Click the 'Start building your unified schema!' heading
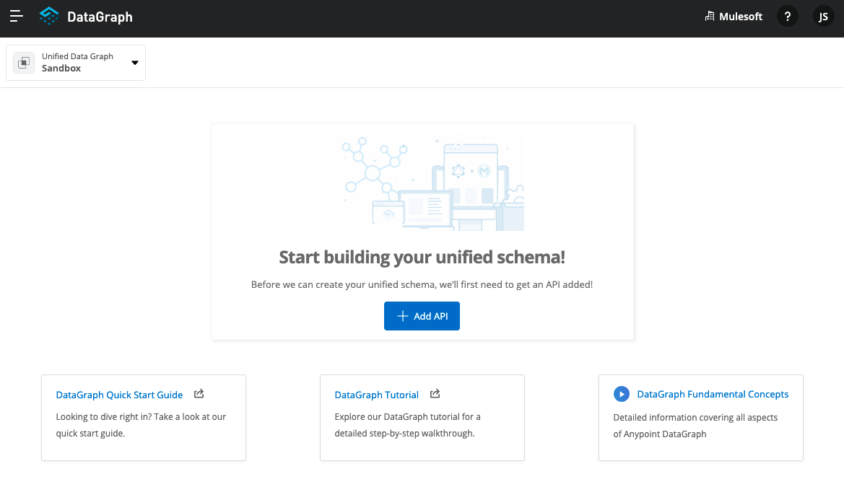The height and width of the screenshot is (487, 844). (422, 258)
